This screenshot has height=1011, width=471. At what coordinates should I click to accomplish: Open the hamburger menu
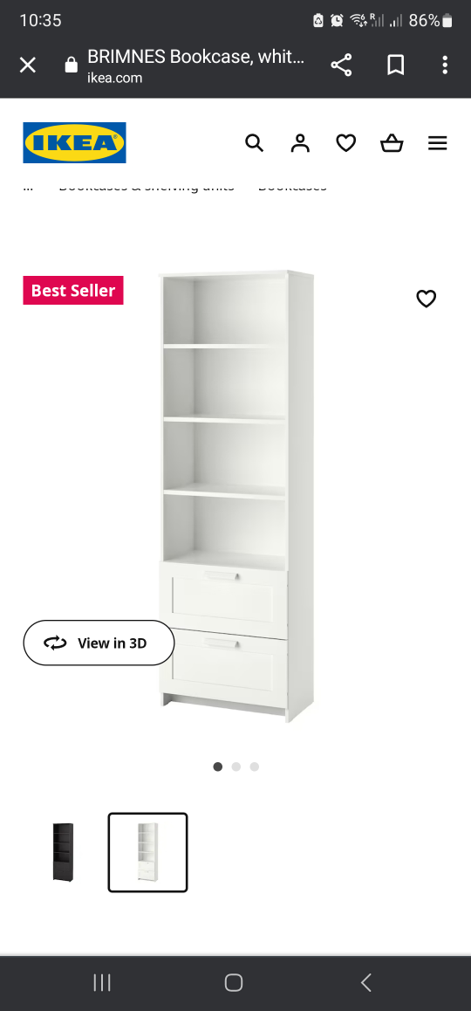point(438,143)
